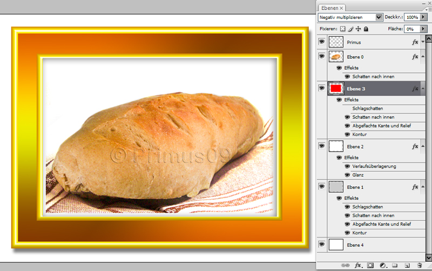Expand effects of Primus layer
432x271 pixels.
coord(422,42)
